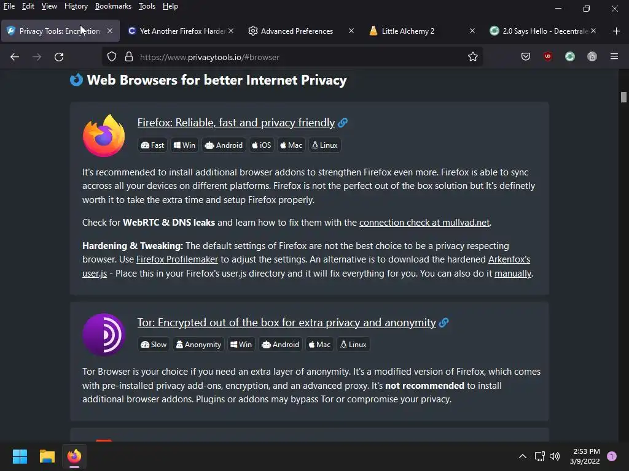Click the Mac badge under Tor
The width and height of the screenshot is (629, 471).
(319, 345)
